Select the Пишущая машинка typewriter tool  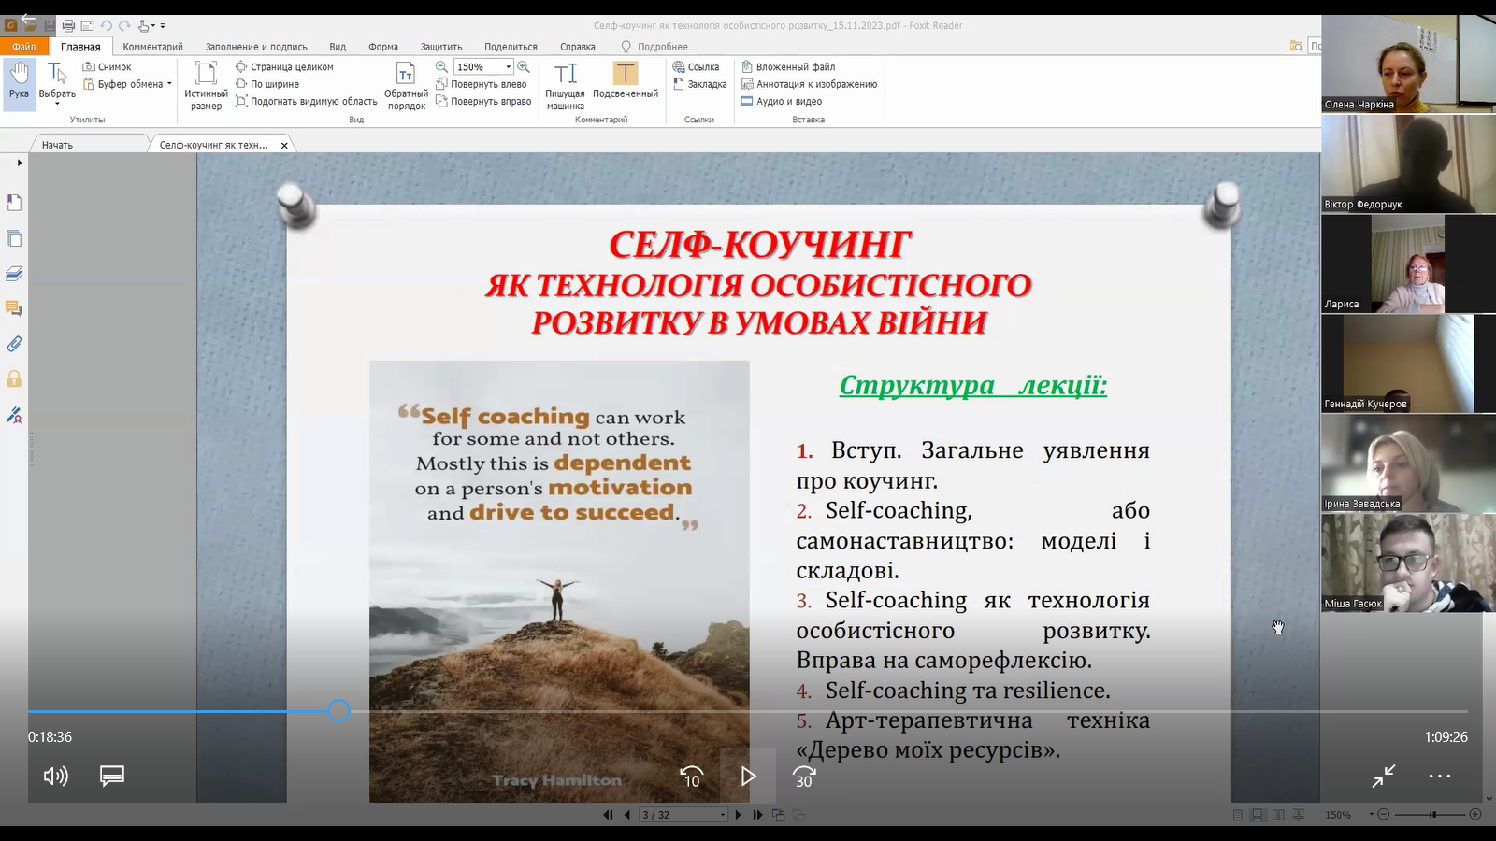click(x=565, y=86)
